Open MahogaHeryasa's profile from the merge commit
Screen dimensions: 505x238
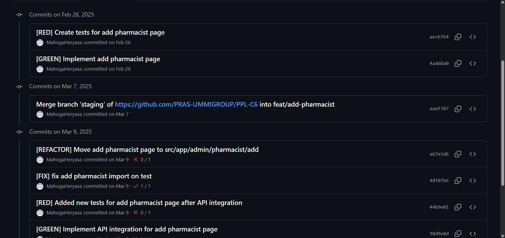[x=64, y=114]
